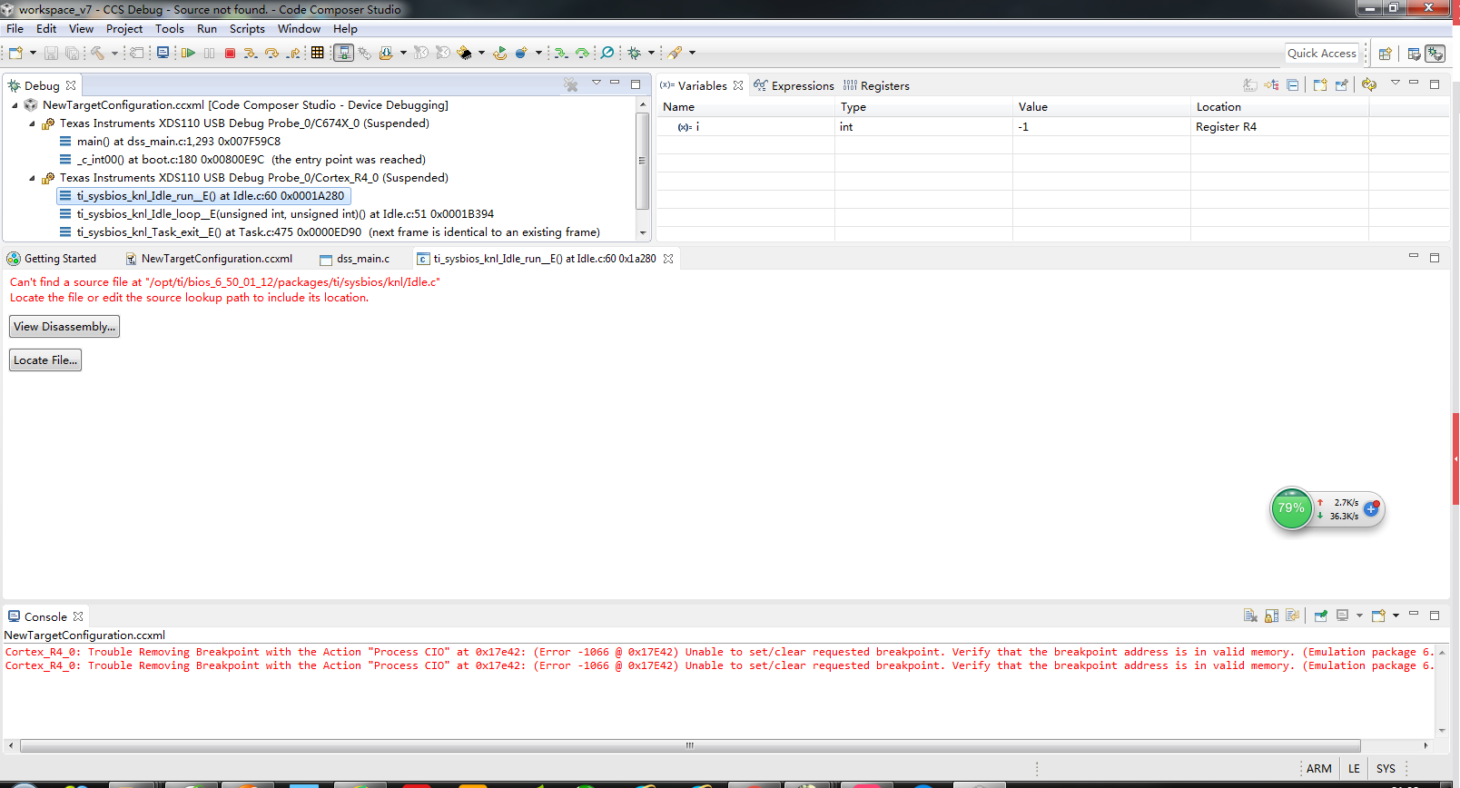Click the Step Over toolbar icon
Viewport: 1460px width, 788px height.
point(271,53)
